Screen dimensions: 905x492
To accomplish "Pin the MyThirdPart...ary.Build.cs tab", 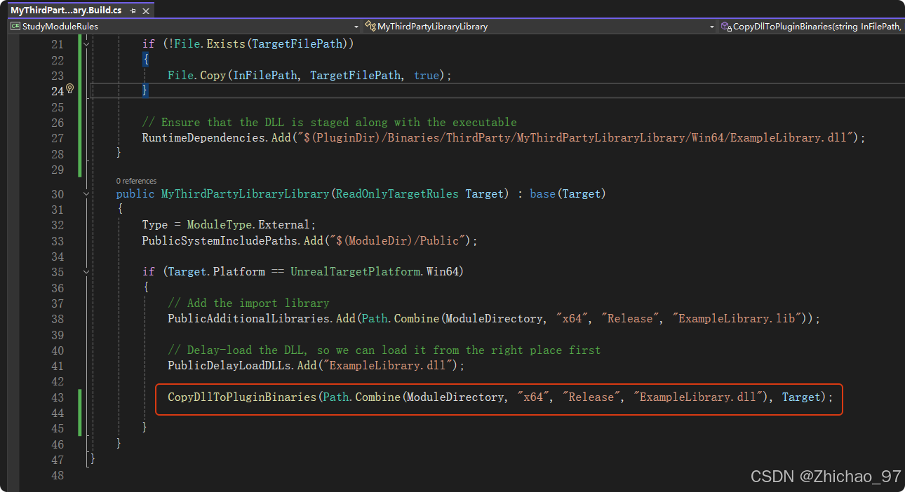I will pos(133,11).
